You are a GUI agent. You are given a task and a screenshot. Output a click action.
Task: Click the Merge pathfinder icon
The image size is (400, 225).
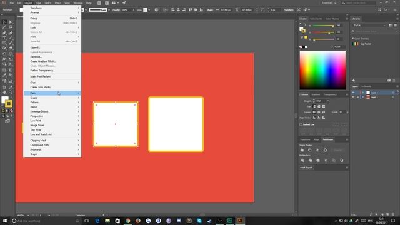(x=318, y=160)
